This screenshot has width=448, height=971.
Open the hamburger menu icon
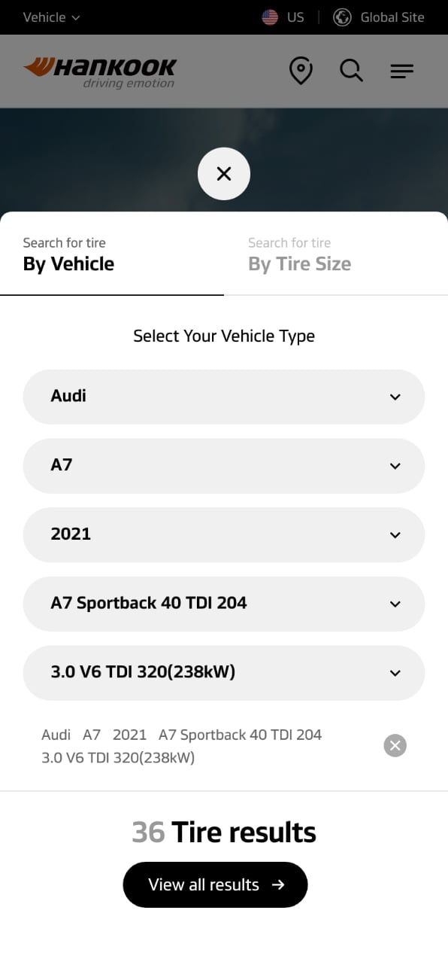tap(402, 72)
